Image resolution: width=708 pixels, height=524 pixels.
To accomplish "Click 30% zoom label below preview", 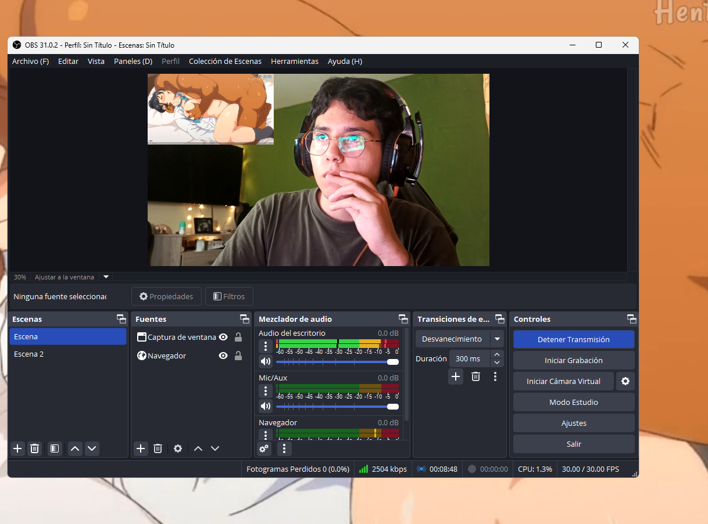I will [x=20, y=277].
